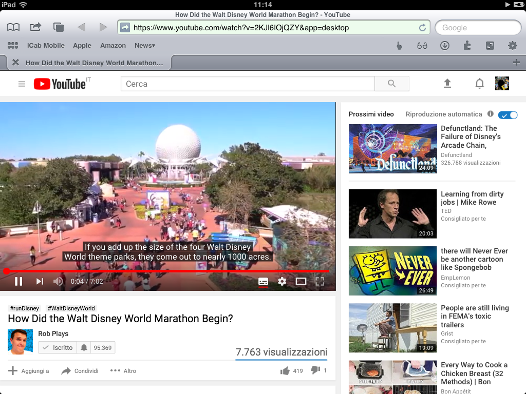Go back with the left arrow
This screenshot has height=394, width=526.
pos(81,27)
